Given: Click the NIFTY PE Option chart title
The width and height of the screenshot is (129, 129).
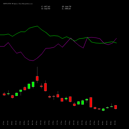Looking at the screenshot, I should (18, 4).
